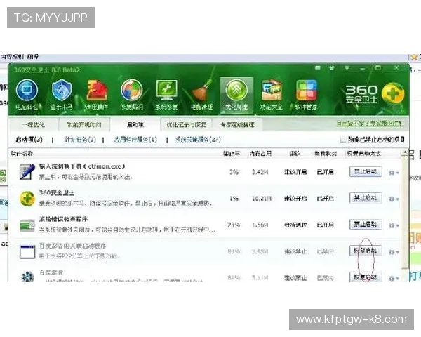The image size is (421, 337).
Task: Open the 清理插件 plugin cleanup icon
Action: coord(96,95)
